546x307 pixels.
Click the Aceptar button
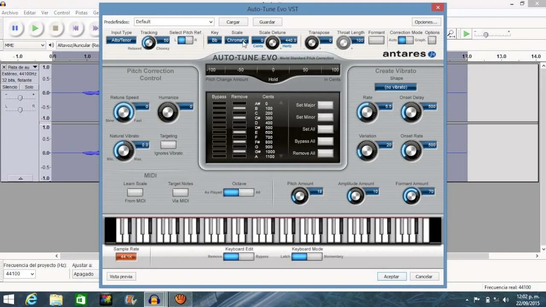coord(392,276)
